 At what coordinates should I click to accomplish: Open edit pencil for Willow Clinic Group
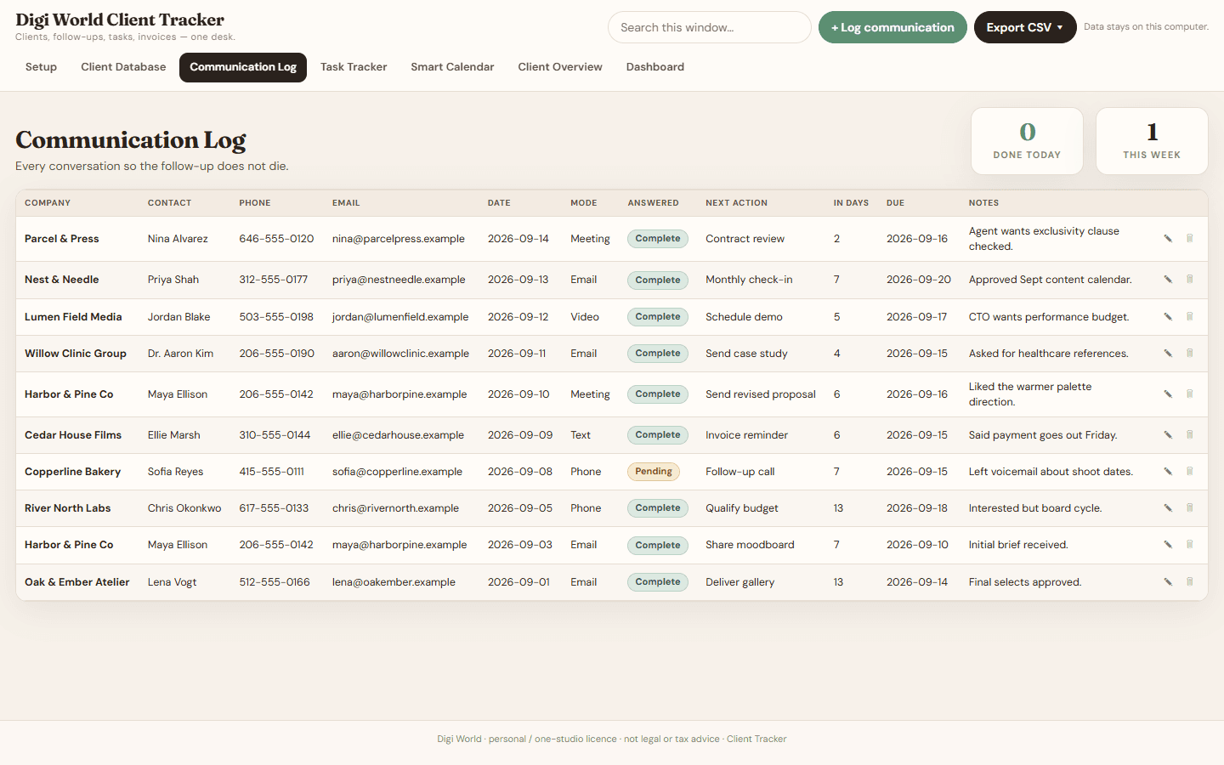pyautogui.click(x=1168, y=354)
